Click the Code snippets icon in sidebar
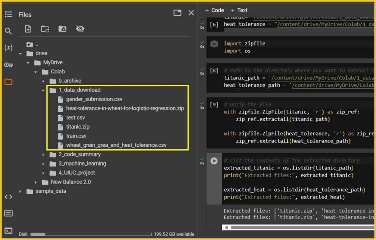 click(x=8, y=197)
